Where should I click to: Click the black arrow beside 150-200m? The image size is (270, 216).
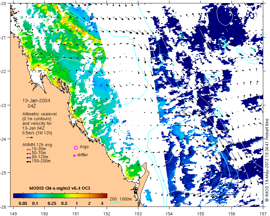pyautogui.click(x=29, y=162)
